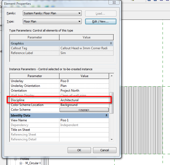Click the type Parameter column header
The height and width of the screenshot is (165, 170).
[34, 37]
